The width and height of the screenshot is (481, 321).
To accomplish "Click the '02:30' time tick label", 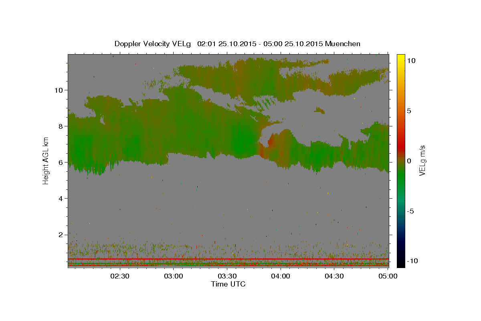I will (x=119, y=276).
